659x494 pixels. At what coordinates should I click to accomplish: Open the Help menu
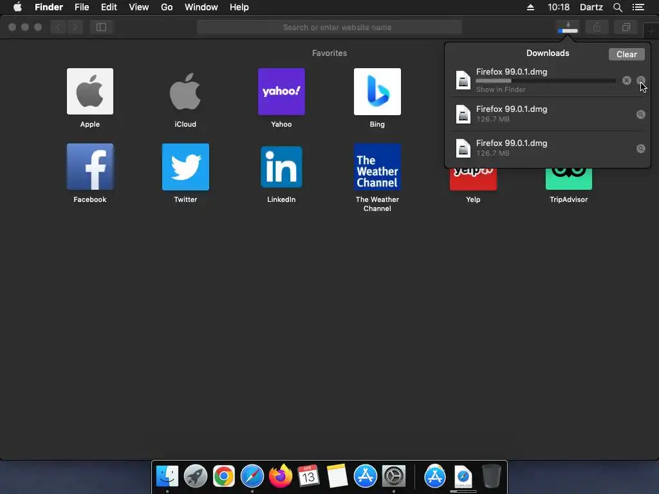pyautogui.click(x=239, y=7)
